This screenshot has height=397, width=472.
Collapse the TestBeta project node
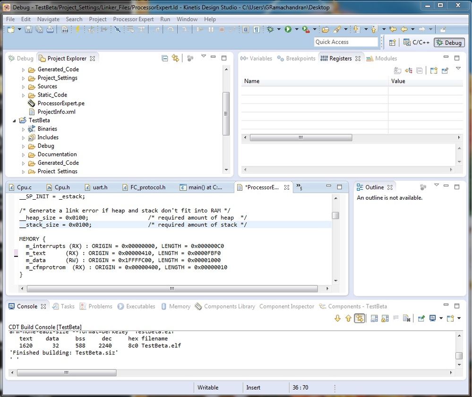14,121
